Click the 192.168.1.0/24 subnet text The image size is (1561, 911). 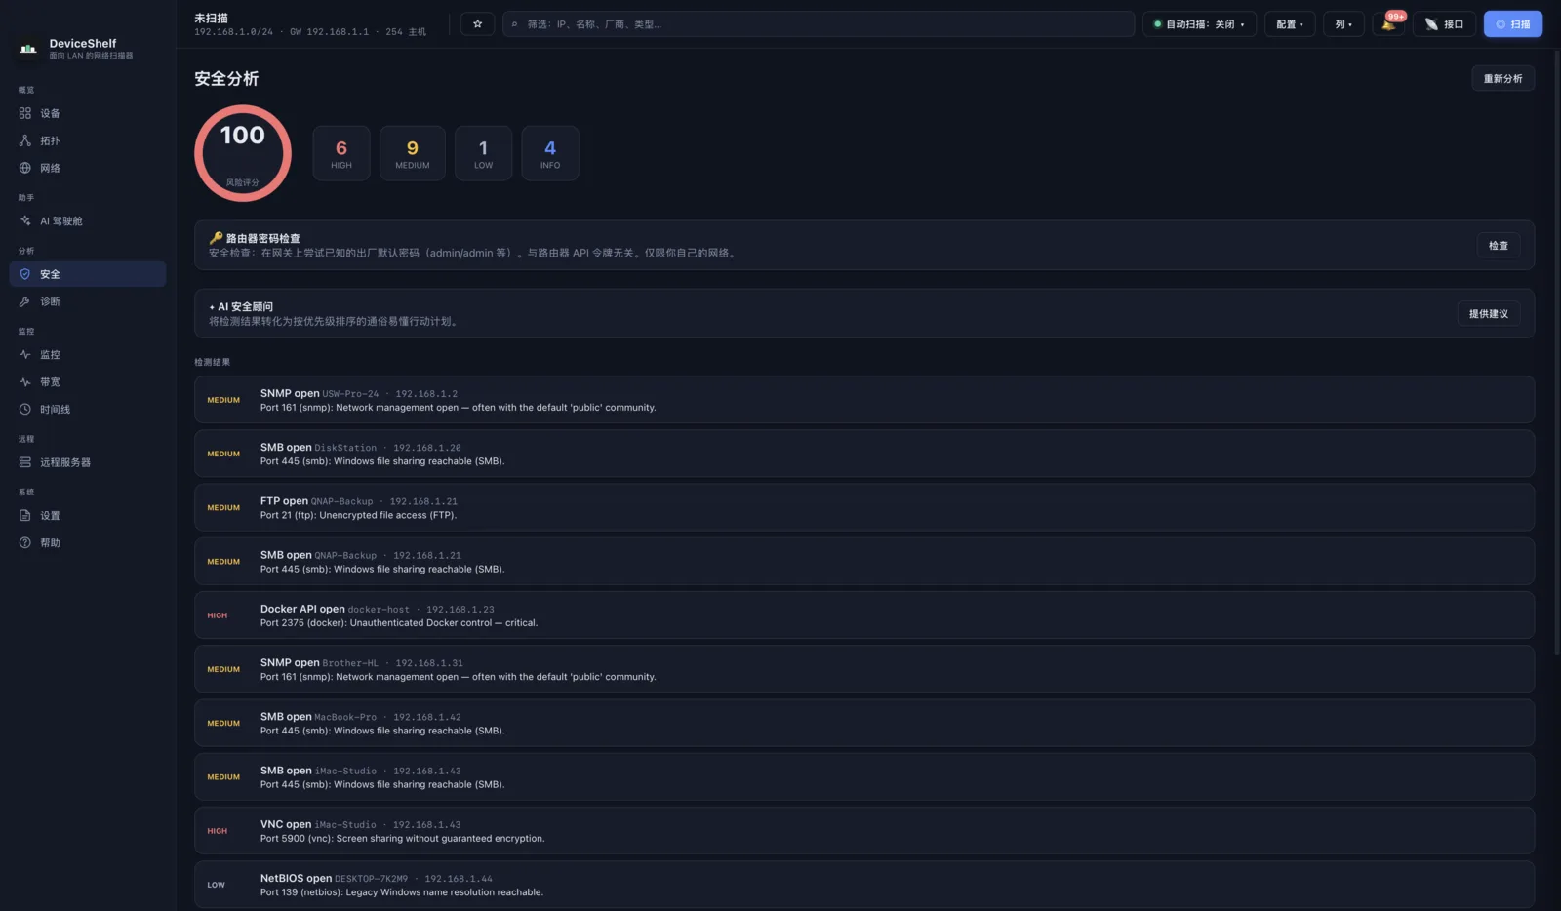pyautogui.click(x=233, y=32)
